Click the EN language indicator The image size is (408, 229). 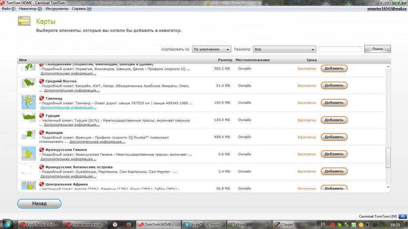323,224
